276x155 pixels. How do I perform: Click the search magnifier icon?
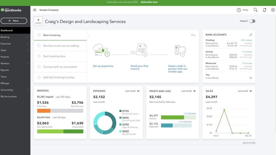(256, 10)
